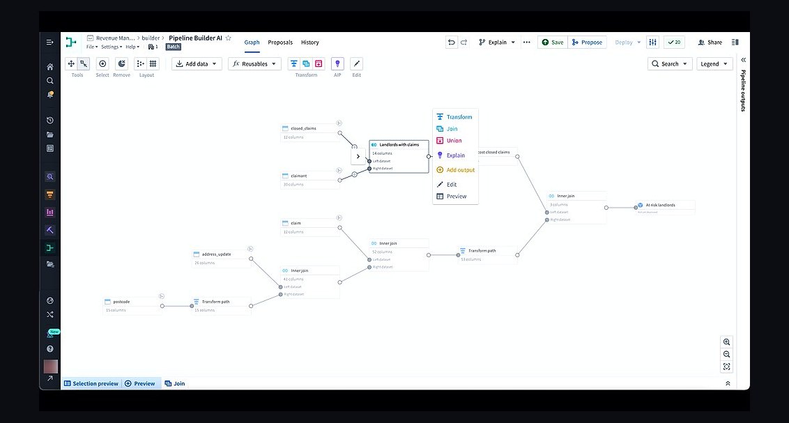Viewport: 789px width, 423px height.
Task: Click the Transform icon in toolbar
Action: pos(294,64)
